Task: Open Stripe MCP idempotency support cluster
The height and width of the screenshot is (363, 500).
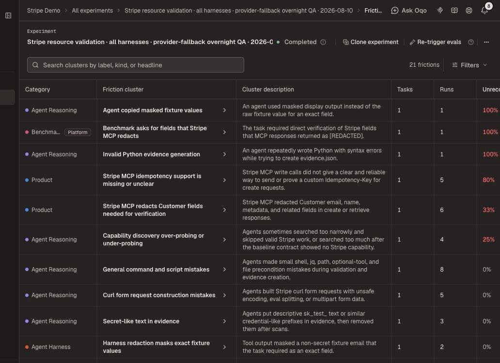Action: click(152, 180)
